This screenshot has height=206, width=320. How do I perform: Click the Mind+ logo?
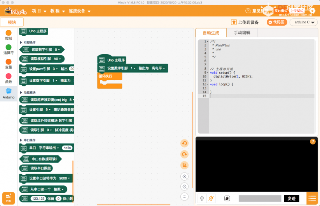tap(16, 11)
